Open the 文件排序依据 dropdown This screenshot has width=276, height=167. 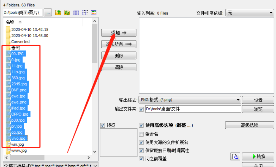pyautogui.click(x=250, y=13)
